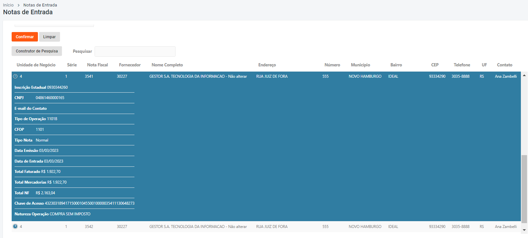Open the Construtor de Pesquisa
The width and height of the screenshot is (528, 238).
click(x=37, y=51)
